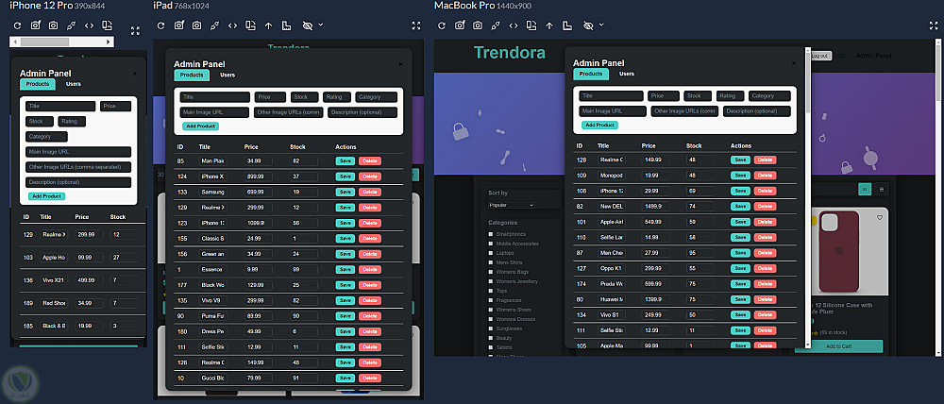
Task: Click Category field in MacBook add-product form
Action: 769,95
